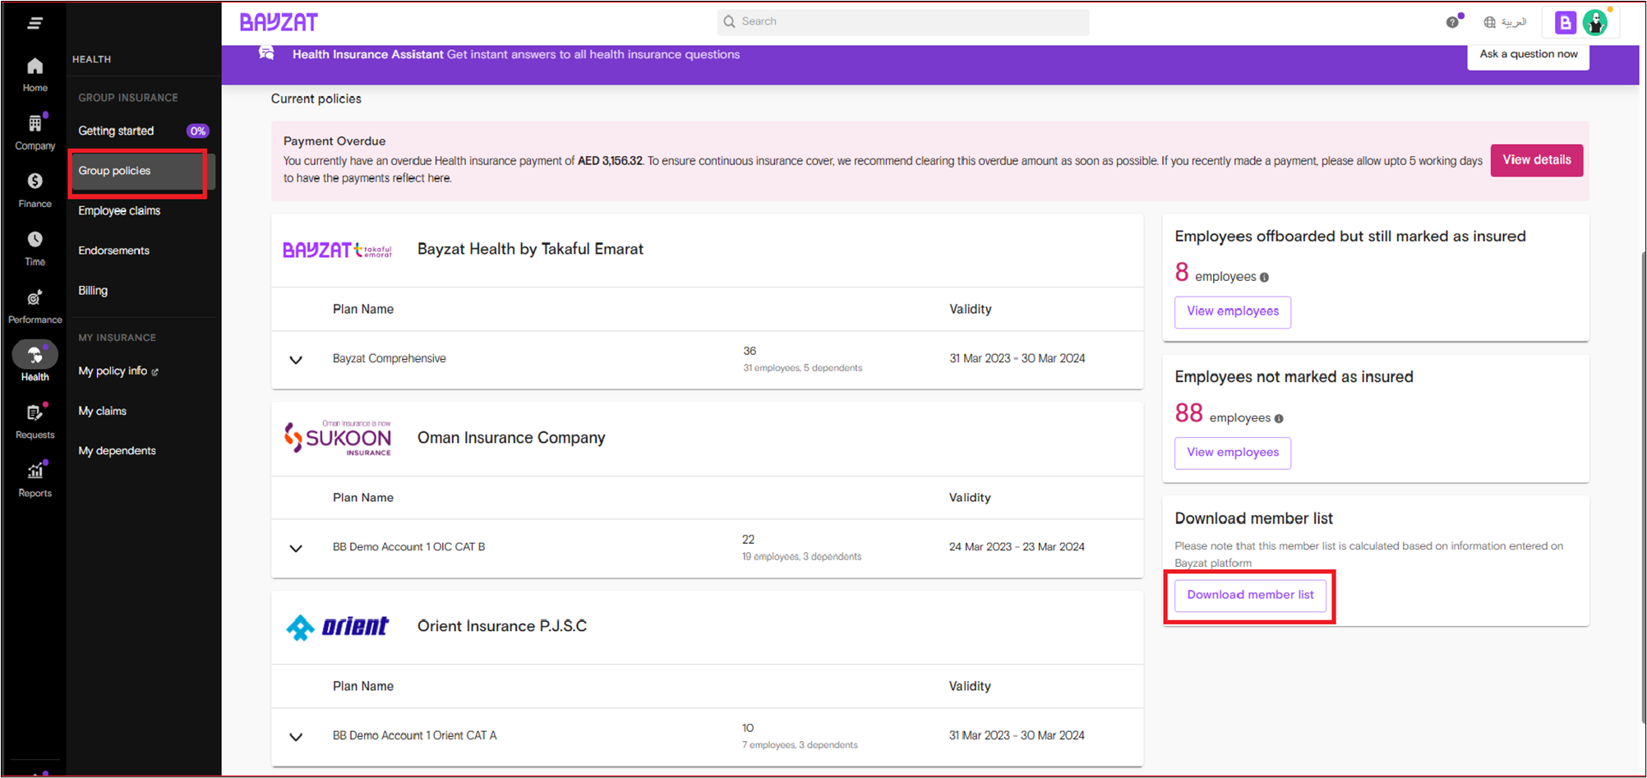The height and width of the screenshot is (778, 1647).
Task: Switch language with the globe icon
Action: tap(1489, 22)
